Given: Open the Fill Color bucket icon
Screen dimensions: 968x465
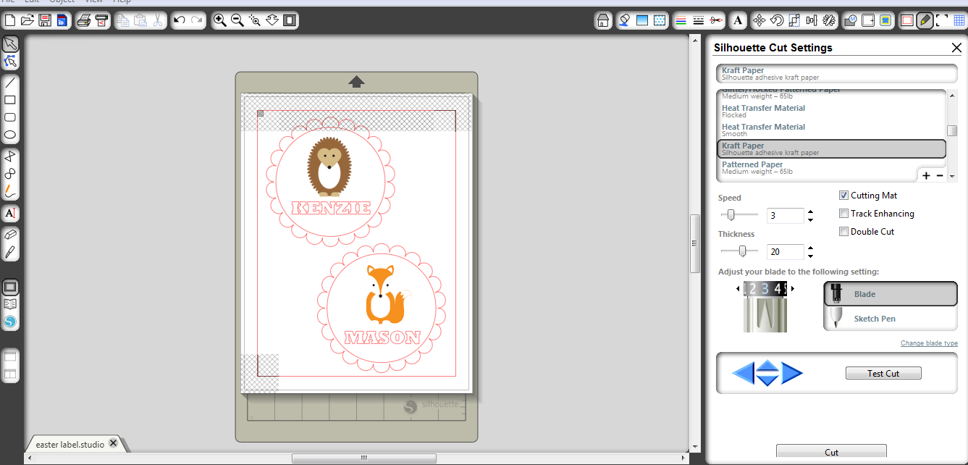Looking at the screenshot, I should click(x=624, y=20).
